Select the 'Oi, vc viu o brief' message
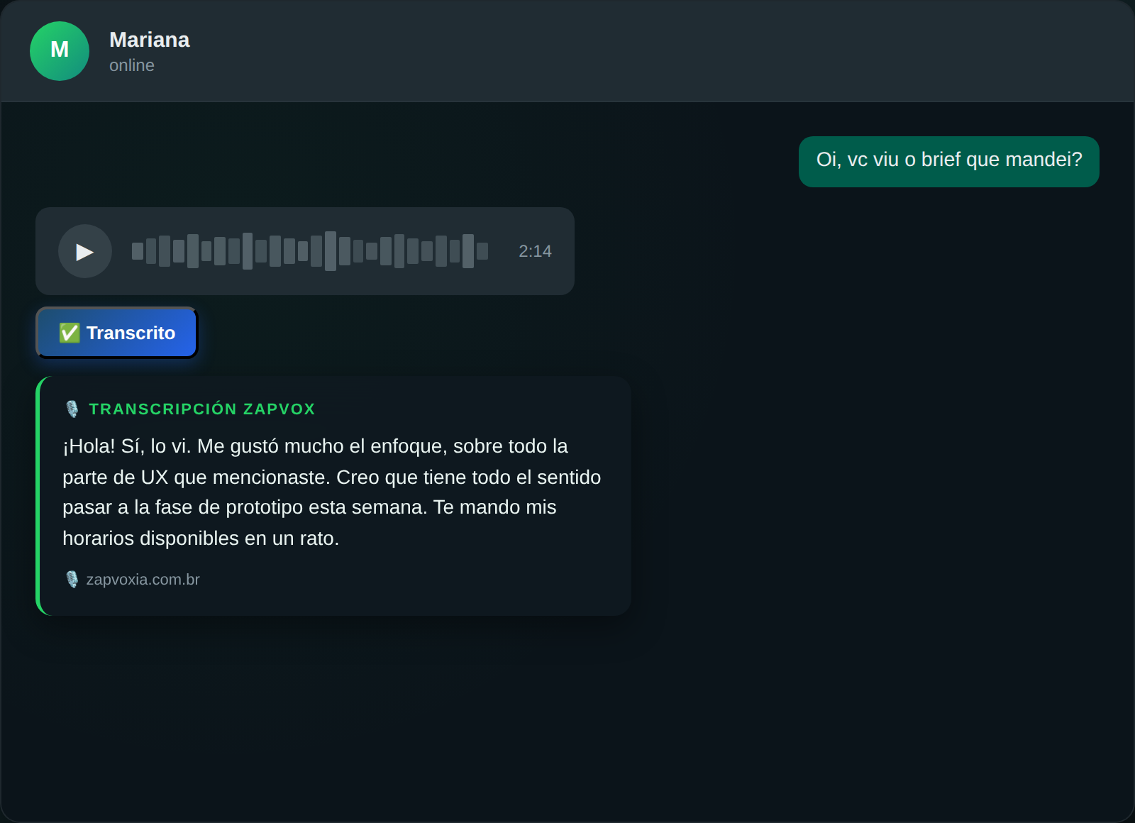This screenshot has width=1135, height=823. coord(949,162)
